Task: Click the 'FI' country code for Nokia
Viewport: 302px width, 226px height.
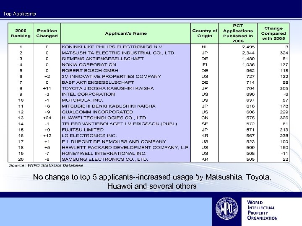Action: (x=205, y=65)
